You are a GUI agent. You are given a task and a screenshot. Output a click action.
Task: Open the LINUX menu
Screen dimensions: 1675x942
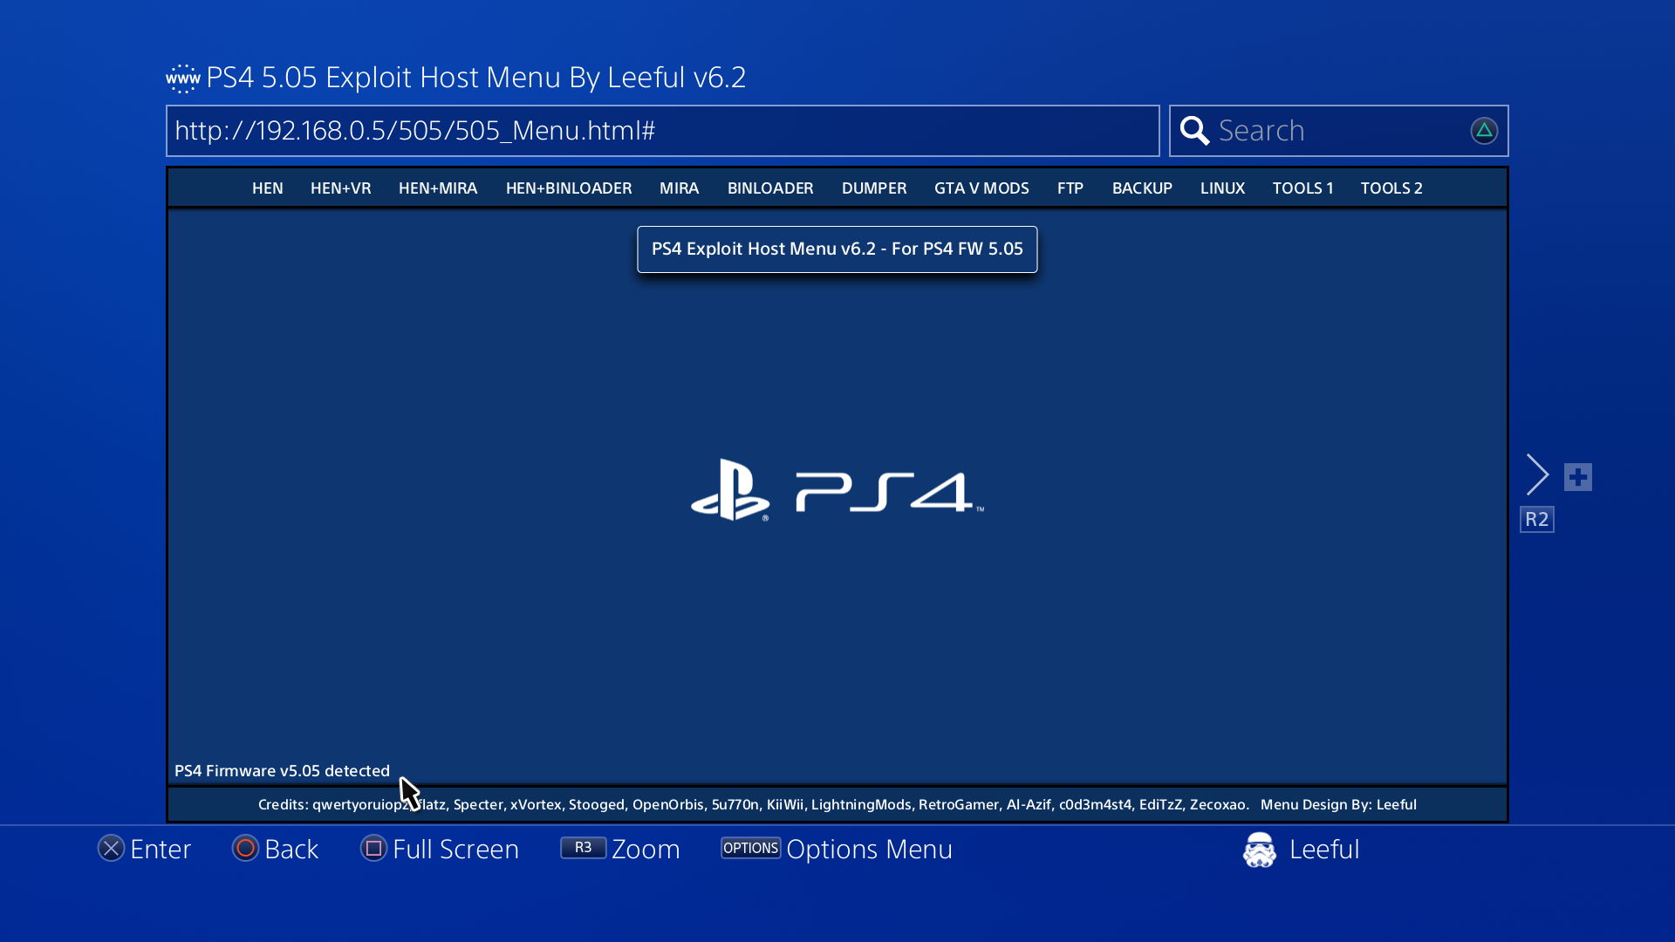pos(1222,188)
